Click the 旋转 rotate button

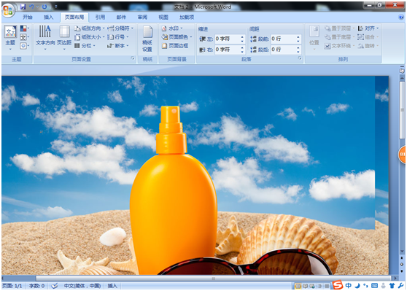368,46
